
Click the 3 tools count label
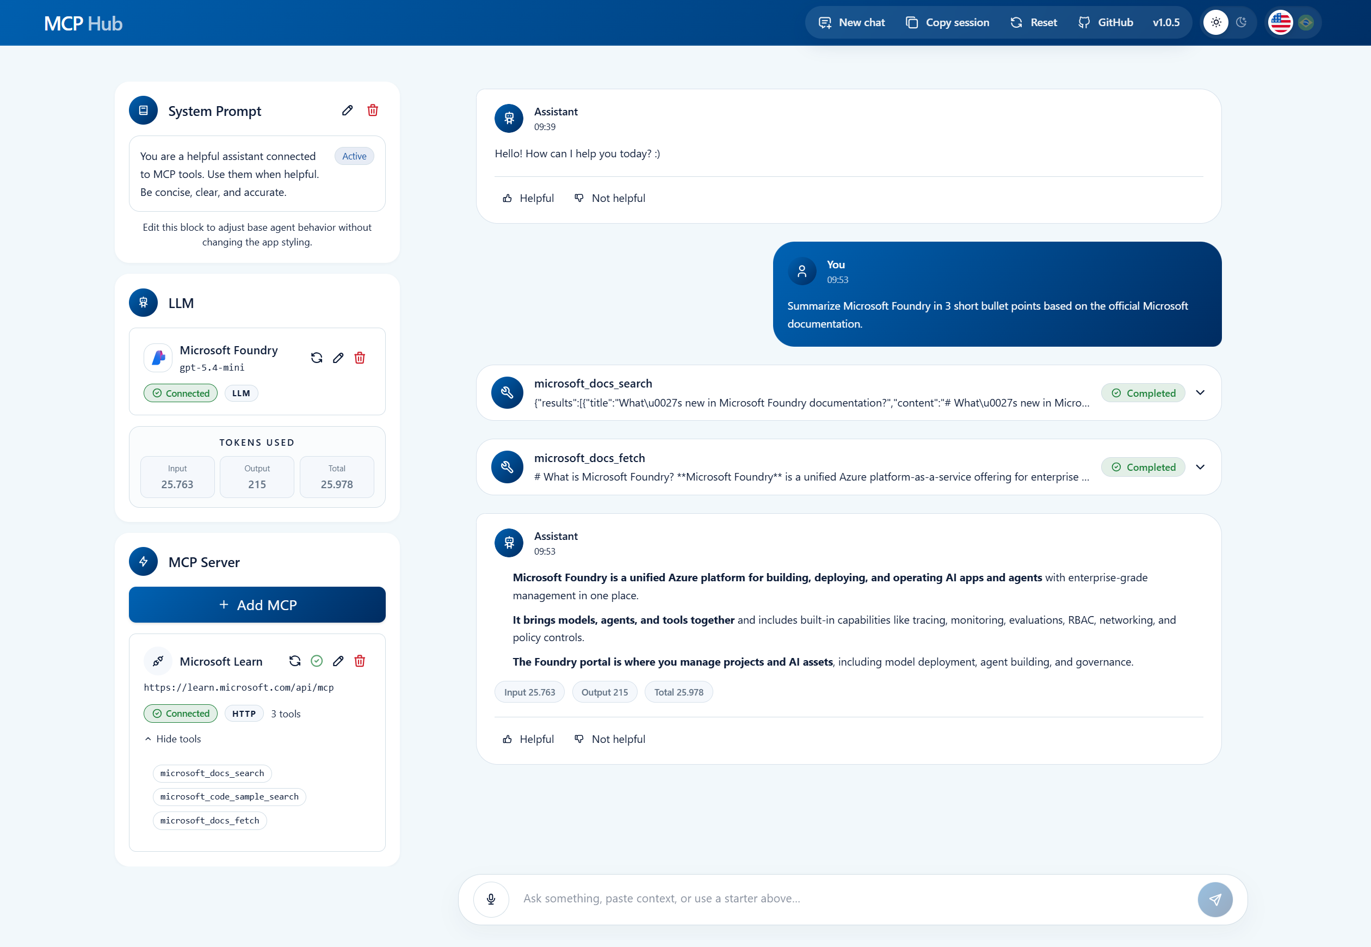[x=286, y=714]
